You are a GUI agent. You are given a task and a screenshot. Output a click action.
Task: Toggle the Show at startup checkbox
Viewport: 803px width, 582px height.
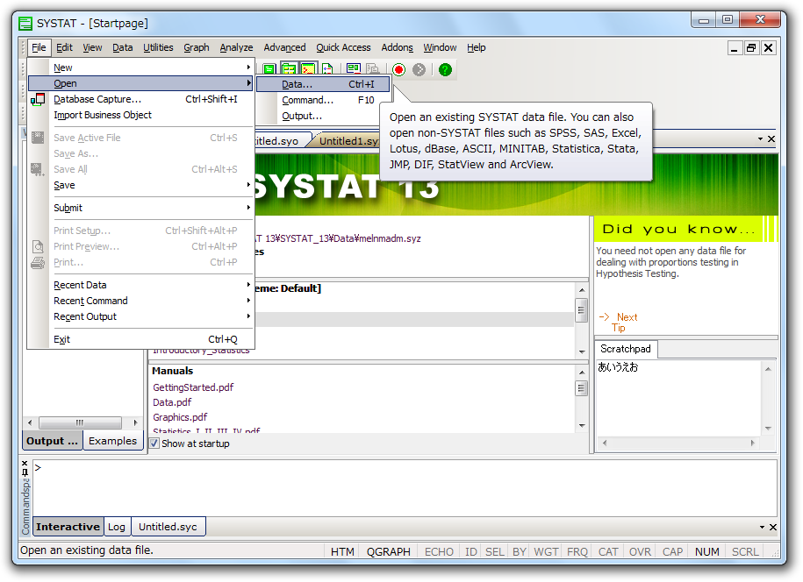click(154, 444)
